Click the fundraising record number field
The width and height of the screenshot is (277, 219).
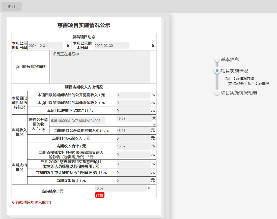(x=78, y=121)
